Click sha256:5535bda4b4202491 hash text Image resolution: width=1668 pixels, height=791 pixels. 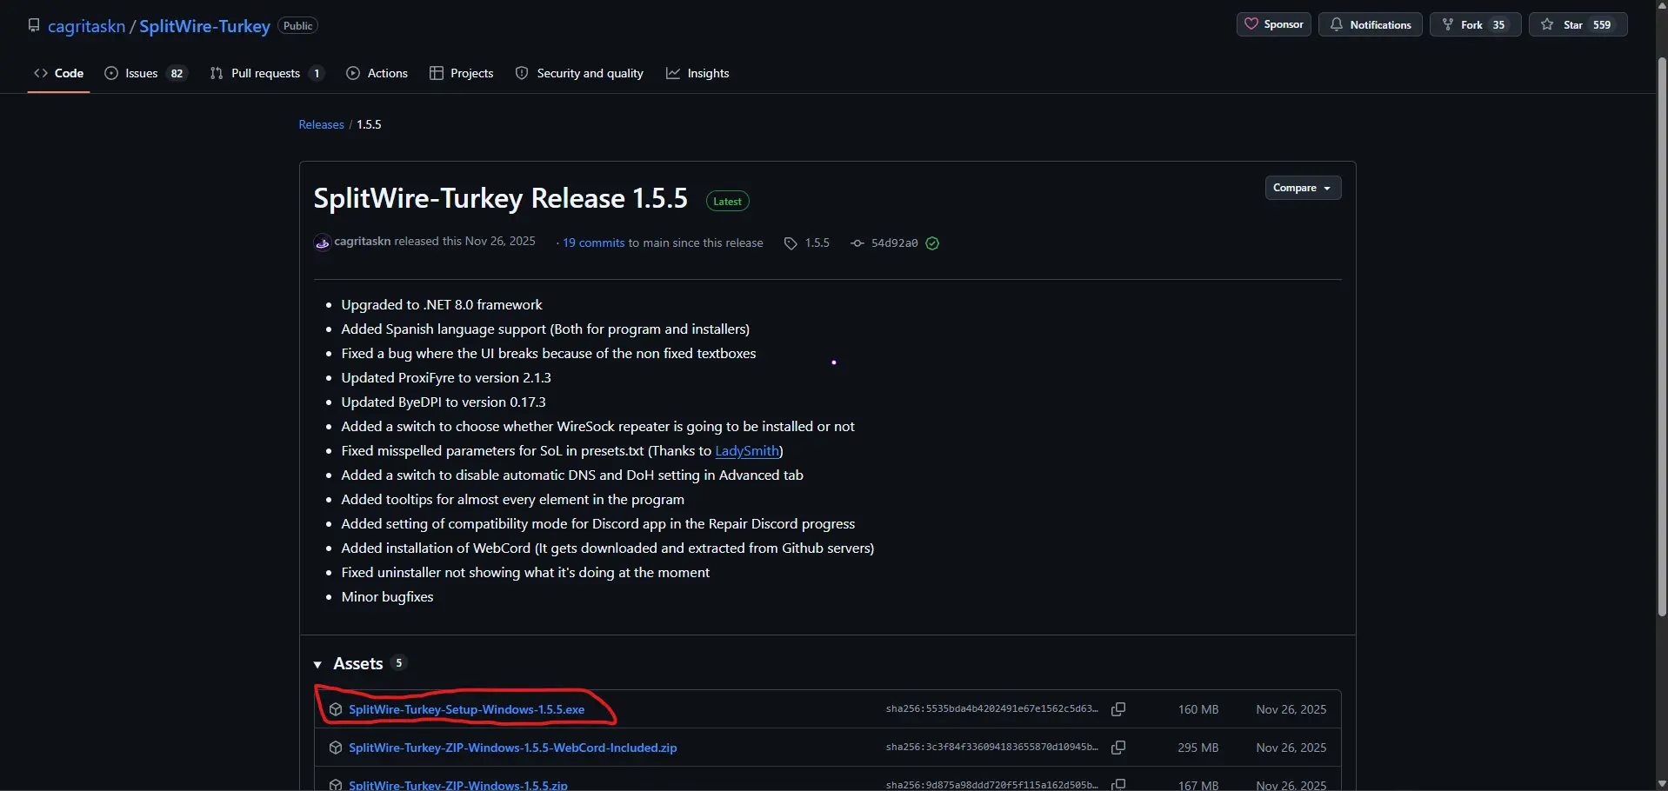pos(992,709)
